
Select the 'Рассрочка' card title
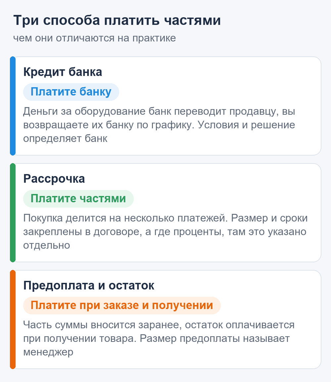[54, 179]
